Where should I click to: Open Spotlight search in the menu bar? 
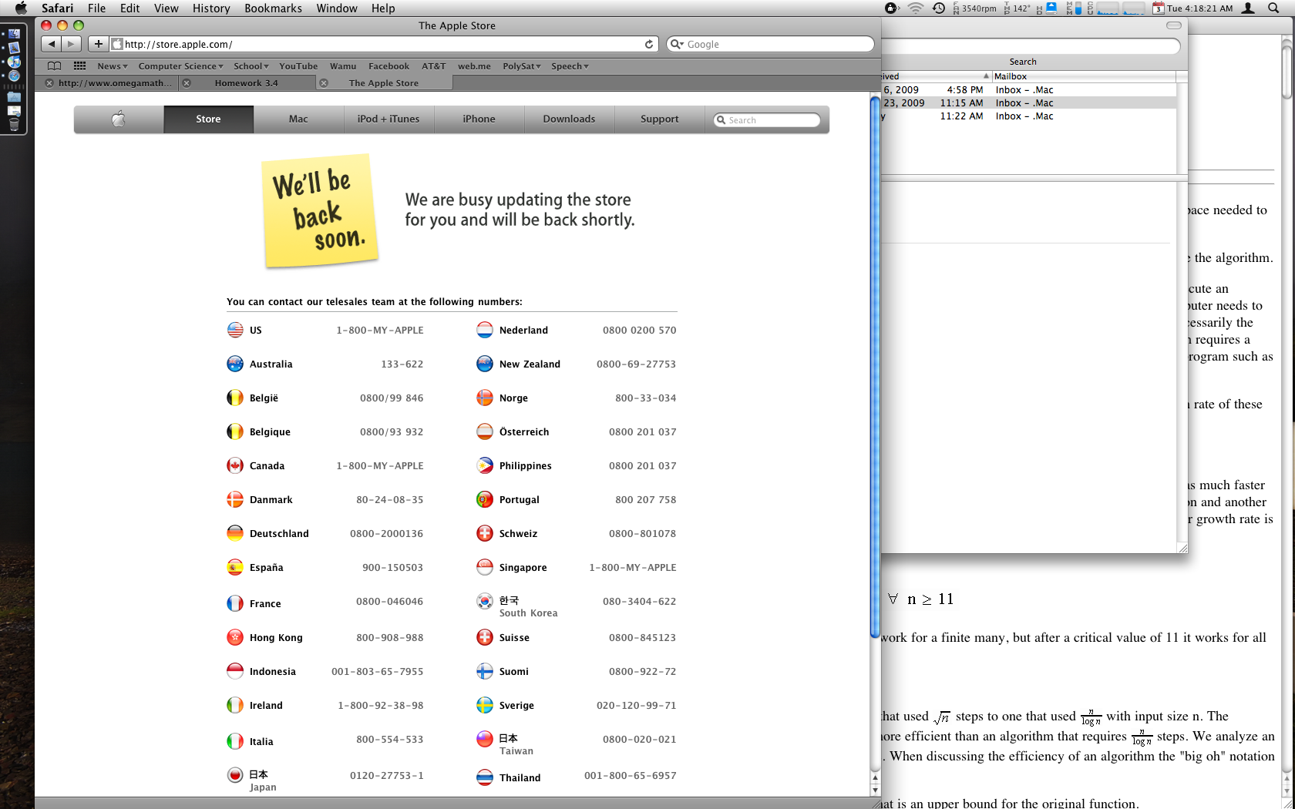pos(1273,8)
